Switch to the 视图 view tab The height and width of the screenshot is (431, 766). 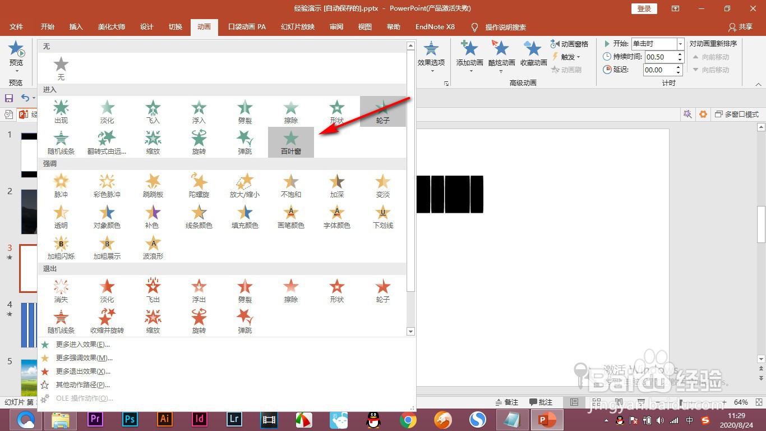pyautogui.click(x=365, y=27)
